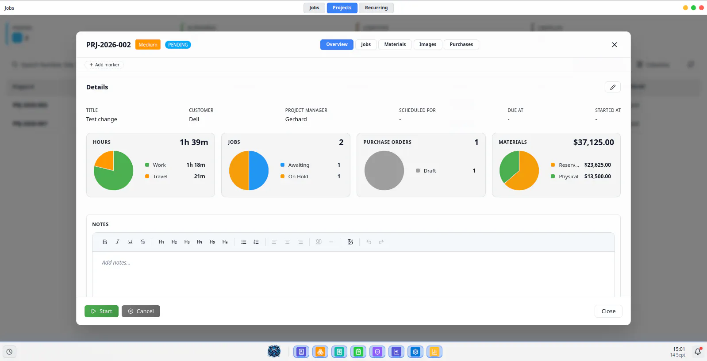Click the Hours pie chart
Screen dimensions: 707x361
point(114,171)
